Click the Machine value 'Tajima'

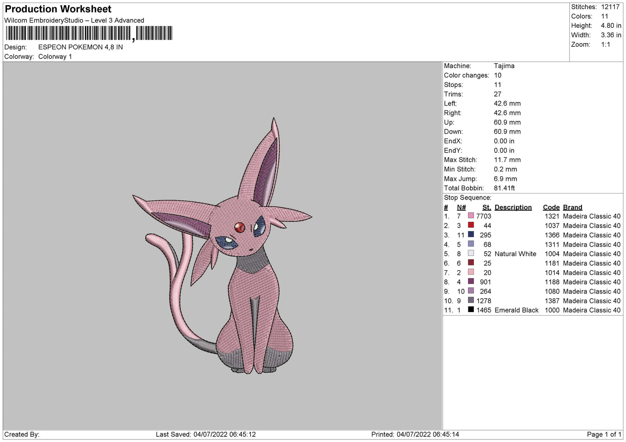(x=504, y=66)
